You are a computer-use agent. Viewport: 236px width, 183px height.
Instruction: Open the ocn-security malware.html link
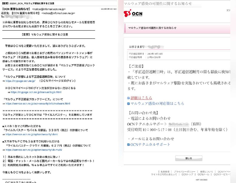(38, 104)
